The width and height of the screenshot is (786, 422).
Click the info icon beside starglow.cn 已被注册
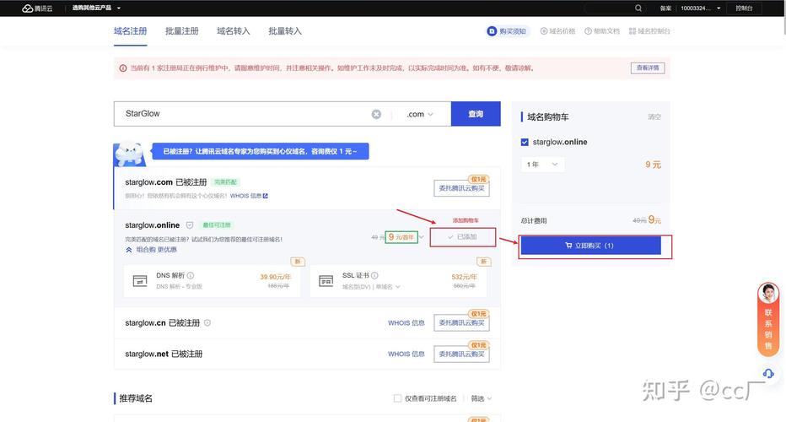207,322
